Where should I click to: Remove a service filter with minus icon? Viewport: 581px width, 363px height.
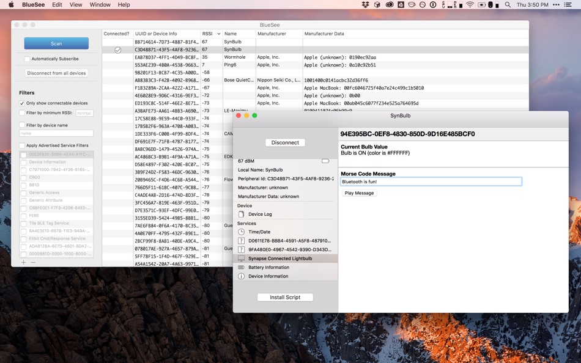click(x=34, y=262)
